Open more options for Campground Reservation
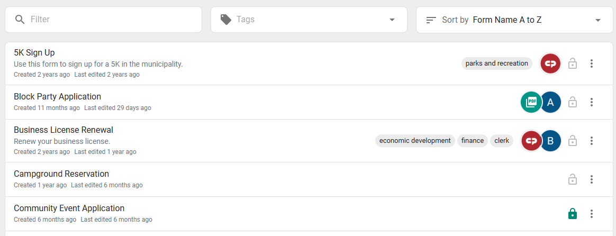This screenshot has width=616, height=236. (x=592, y=179)
